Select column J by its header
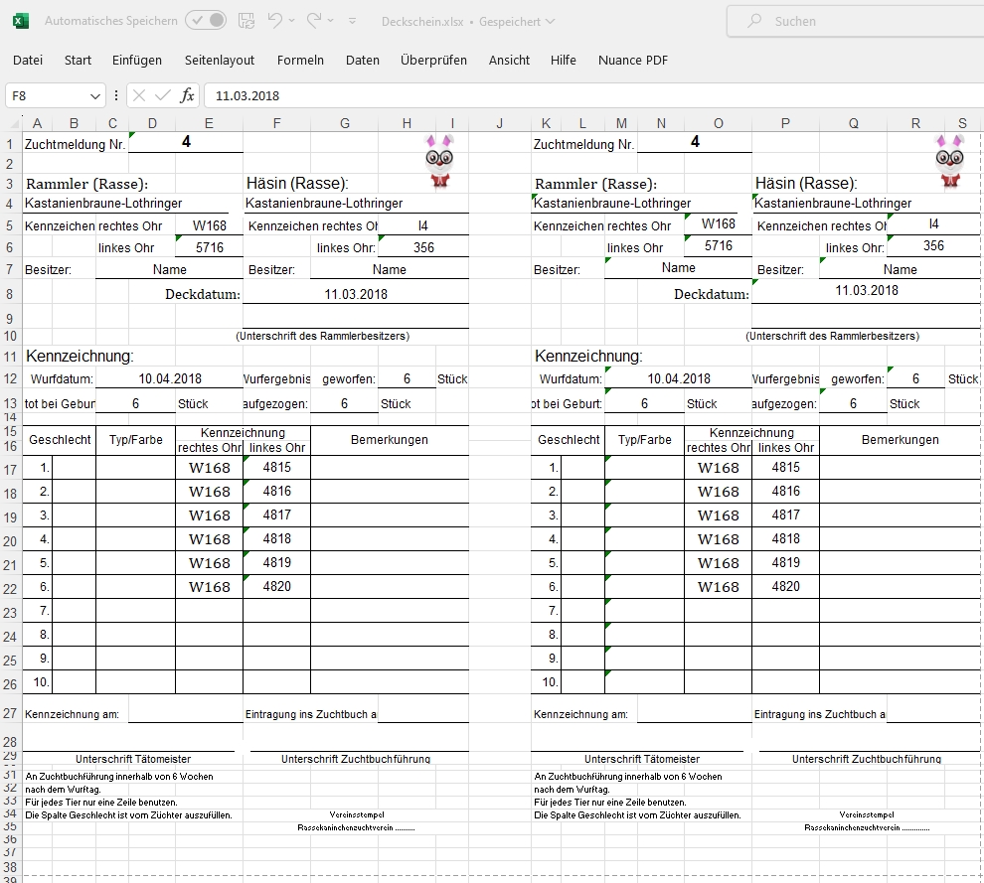 [500, 123]
